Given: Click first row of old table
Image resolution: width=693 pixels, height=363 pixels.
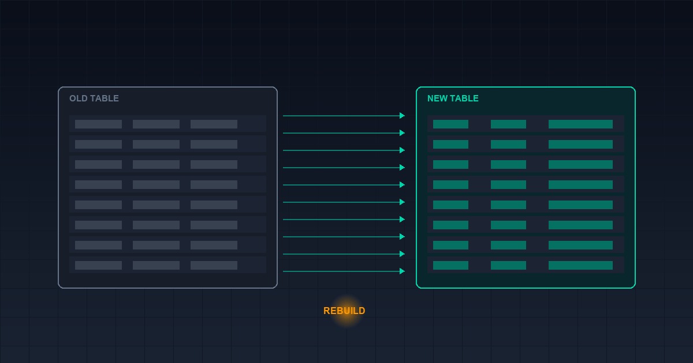Looking at the screenshot, I should [167, 124].
